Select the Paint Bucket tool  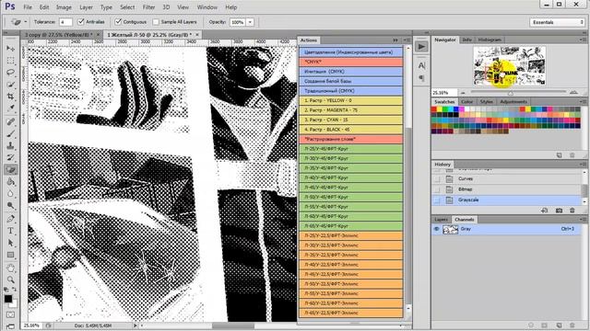[x=10, y=182]
